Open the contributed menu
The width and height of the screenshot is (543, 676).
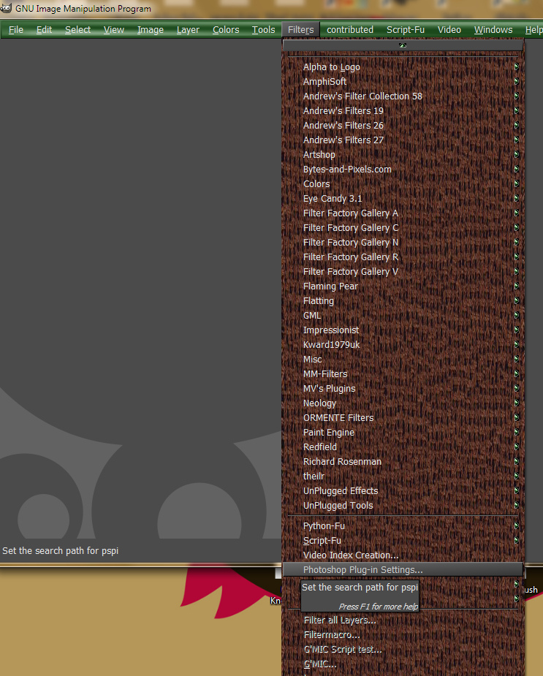350,30
